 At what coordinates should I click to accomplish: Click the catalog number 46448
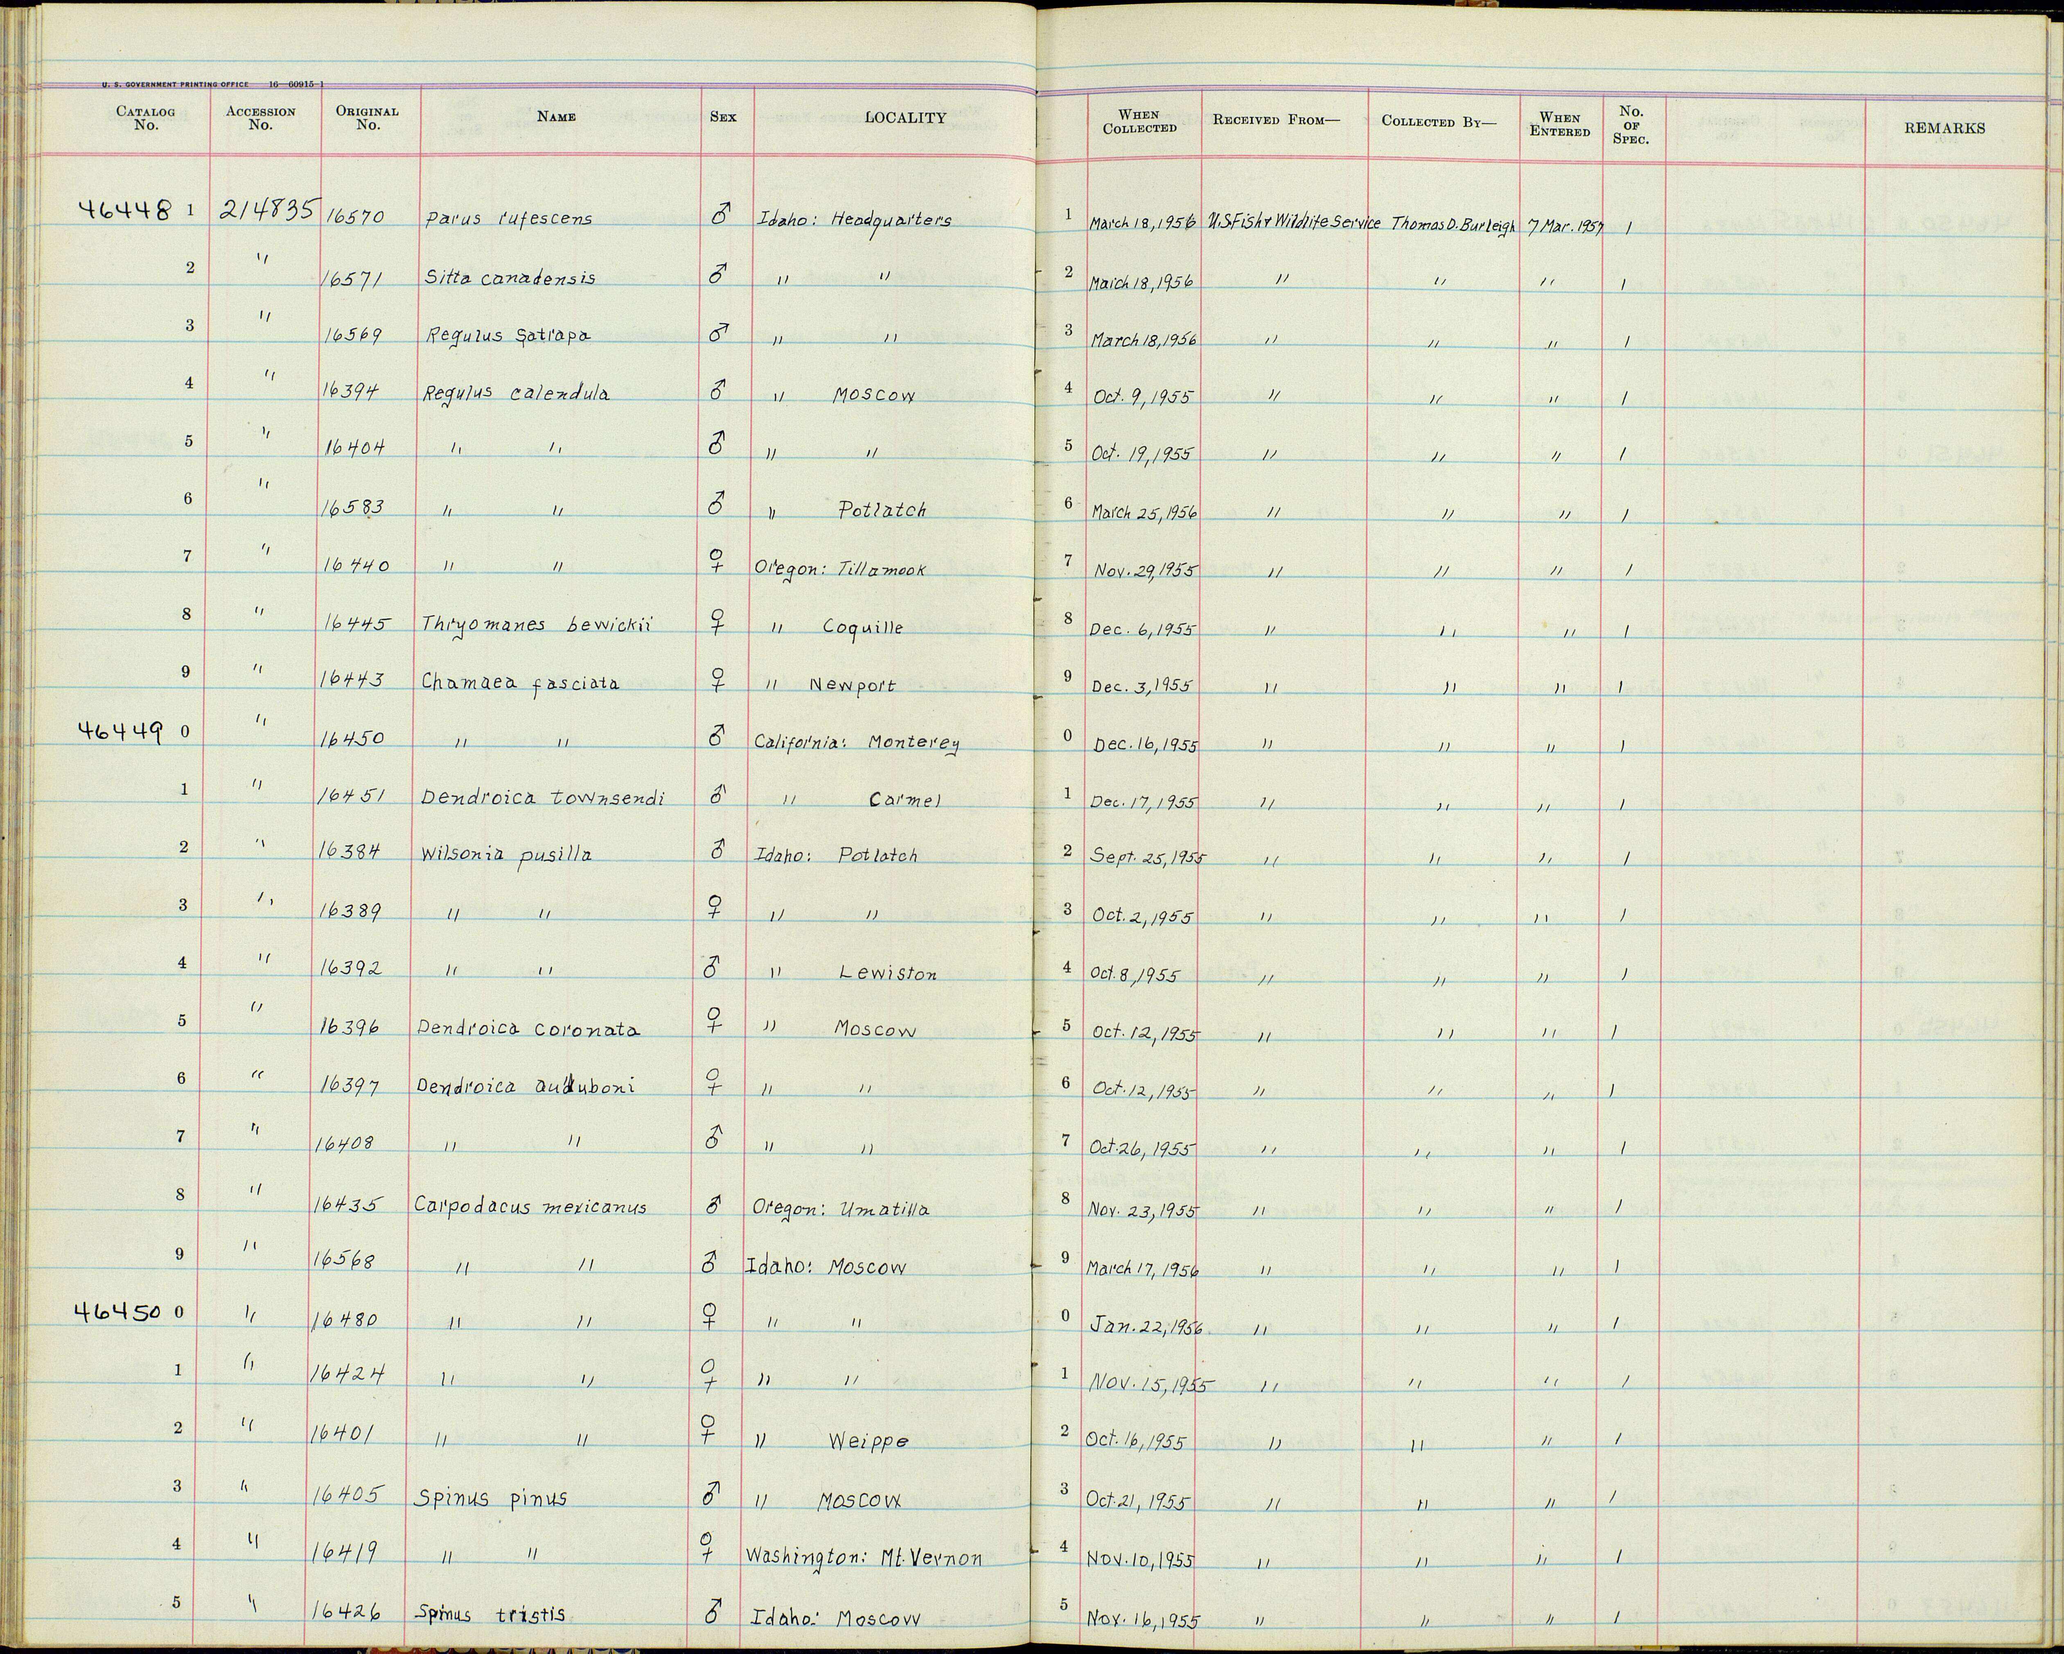click(x=124, y=209)
